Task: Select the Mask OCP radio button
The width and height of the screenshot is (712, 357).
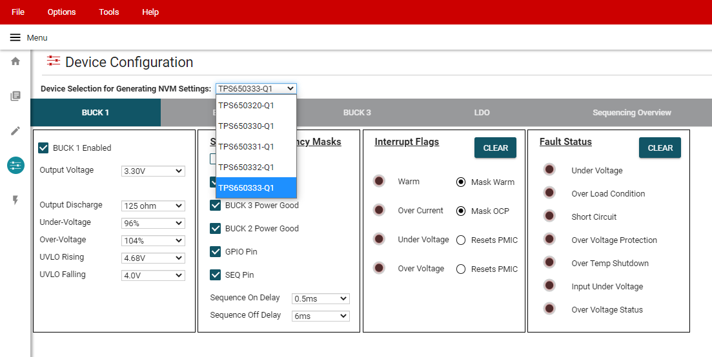Action: pyautogui.click(x=461, y=211)
